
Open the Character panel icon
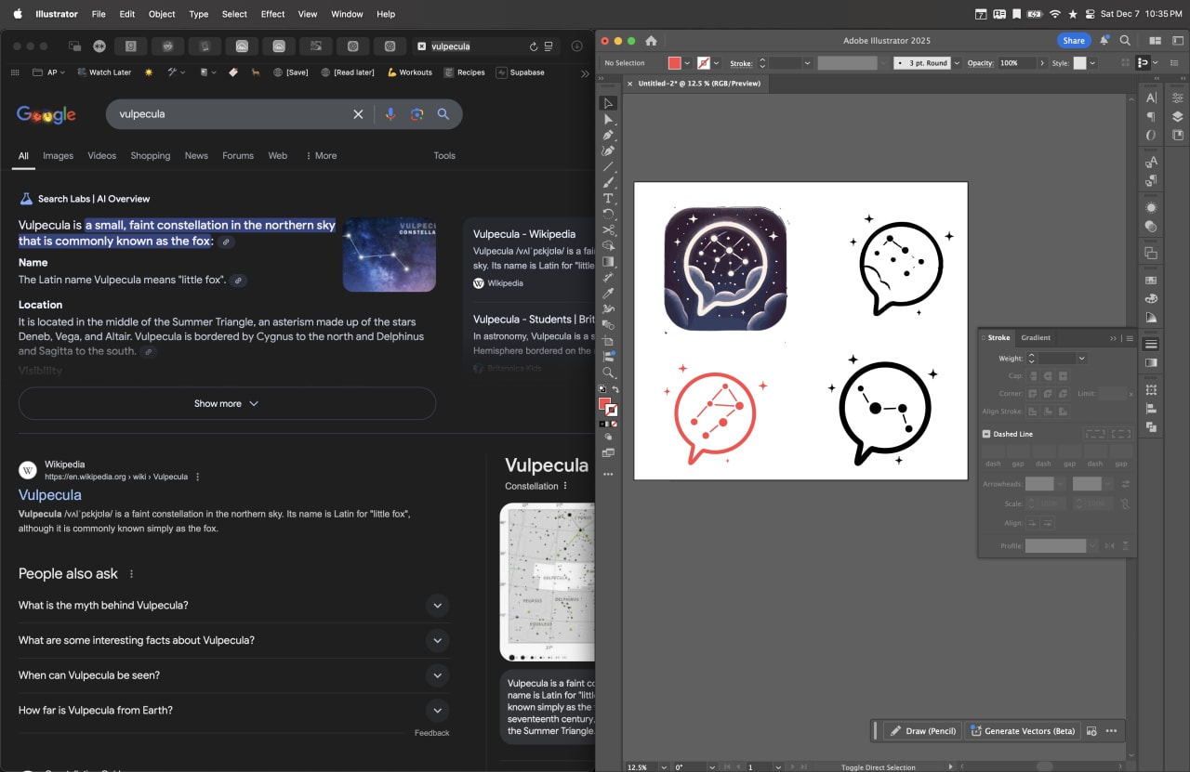[1152, 98]
